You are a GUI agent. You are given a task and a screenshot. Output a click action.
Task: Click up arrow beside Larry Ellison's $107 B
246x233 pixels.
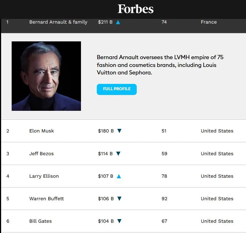pos(119,176)
